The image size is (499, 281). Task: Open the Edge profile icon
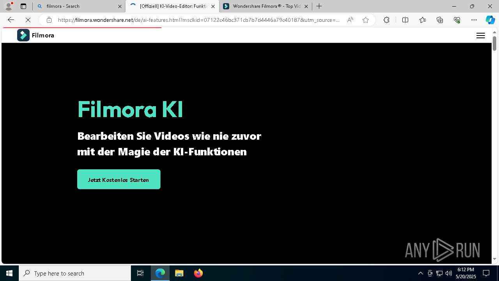(9, 6)
